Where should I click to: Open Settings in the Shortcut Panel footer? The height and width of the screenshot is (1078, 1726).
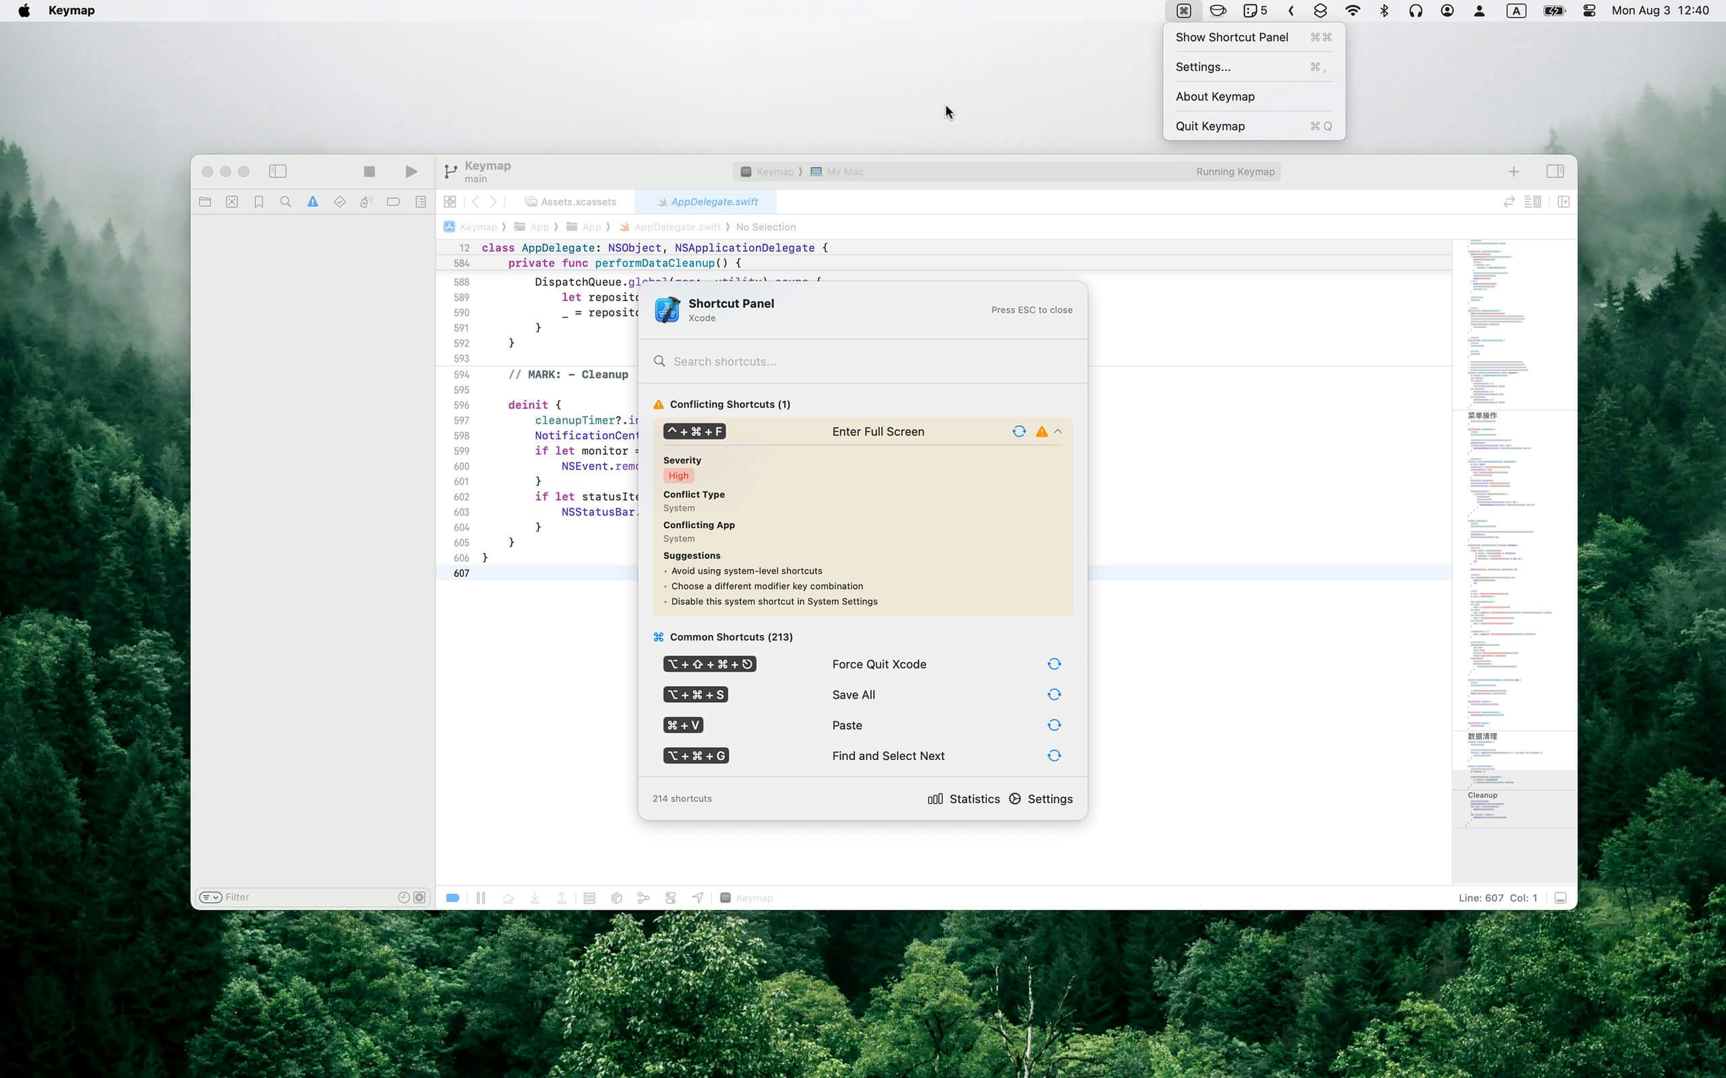click(1040, 798)
